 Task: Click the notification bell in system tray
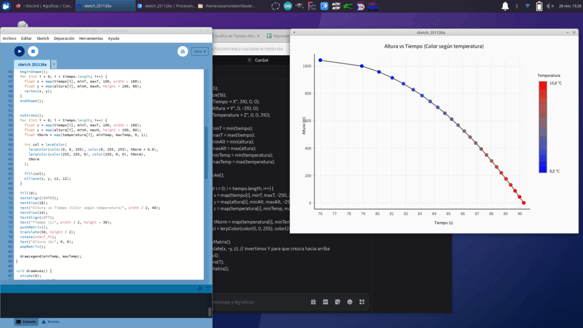tap(505, 6)
